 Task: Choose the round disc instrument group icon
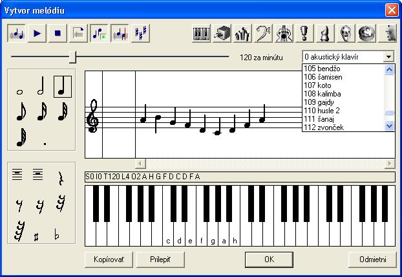366,33
